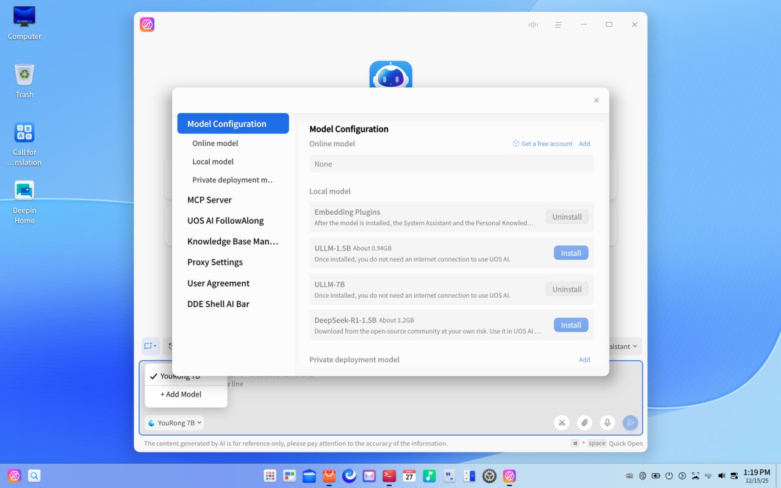Open quick settings toggles in tray
Viewport: 781px width, 488px height.
(734, 476)
